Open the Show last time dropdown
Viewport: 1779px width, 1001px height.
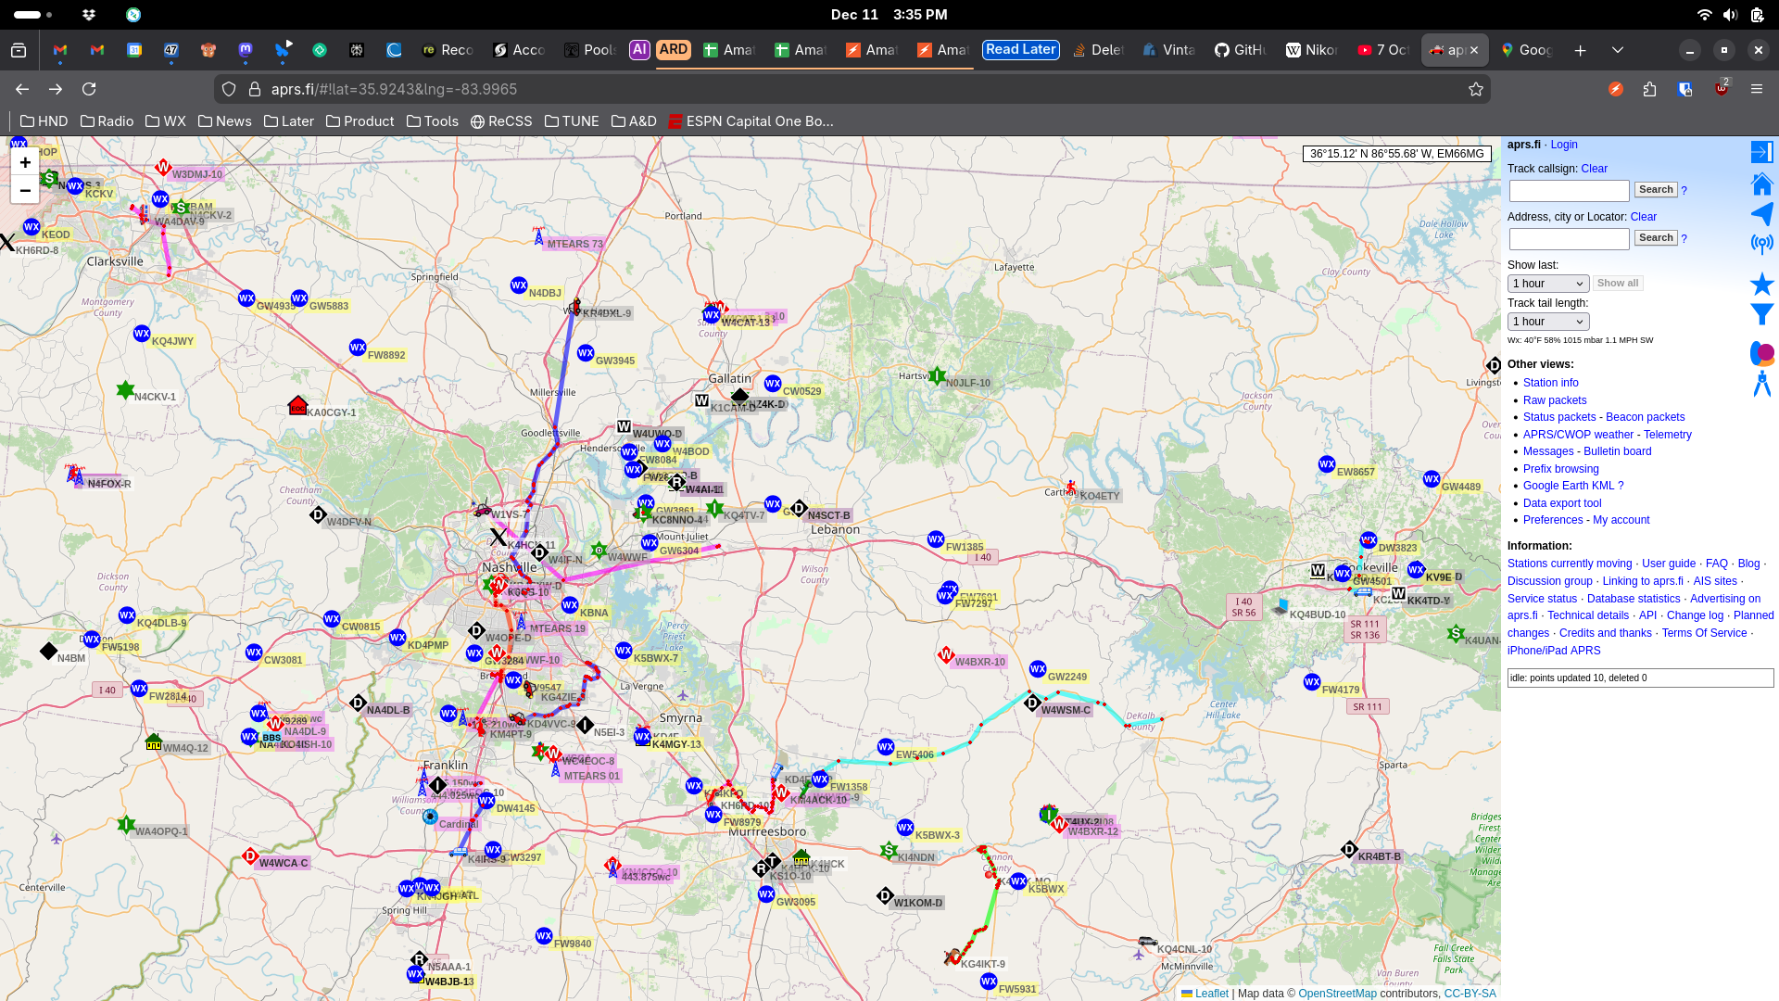pos(1548,284)
